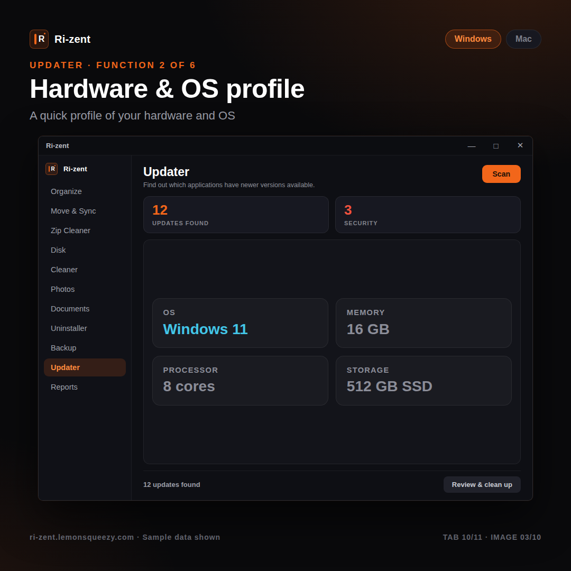Click the '12 updates found' status text
This screenshot has width=571, height=571.
(171, 485)
